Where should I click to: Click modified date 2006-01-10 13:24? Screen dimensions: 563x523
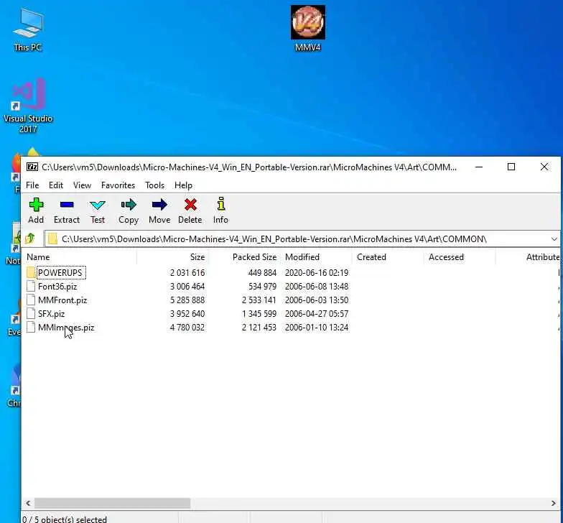click(317, 328)
